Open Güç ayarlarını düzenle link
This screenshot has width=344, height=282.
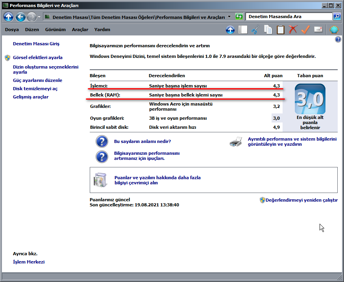[x=37, y=80]
